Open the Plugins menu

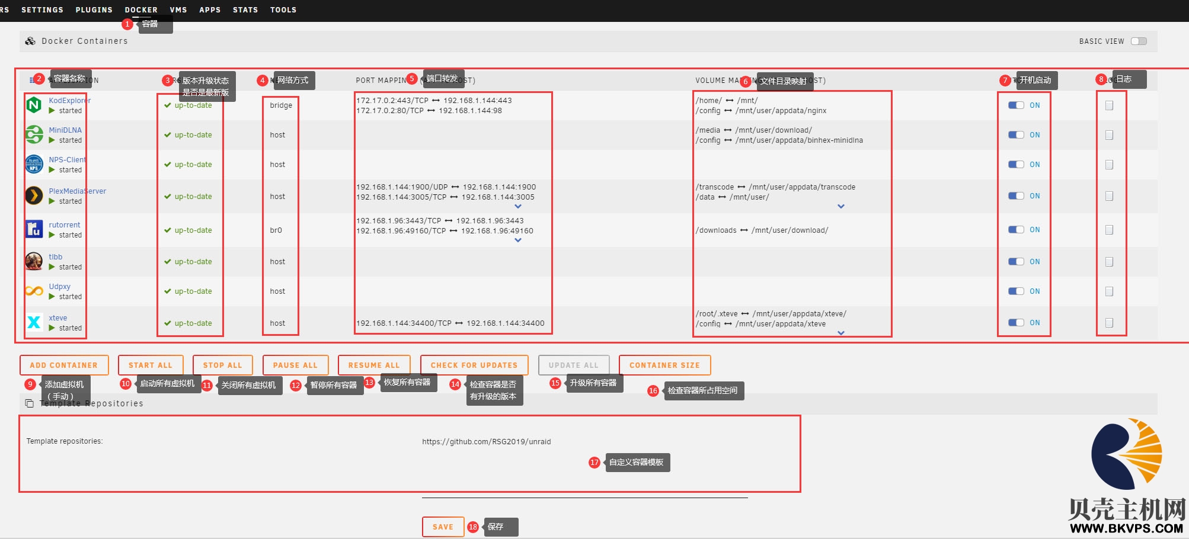(94, 10)
